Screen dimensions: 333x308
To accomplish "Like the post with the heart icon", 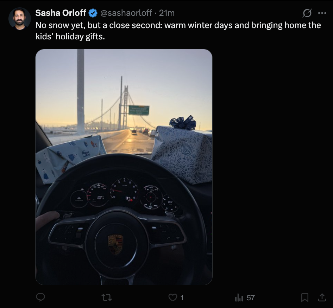I will [172, 298].
